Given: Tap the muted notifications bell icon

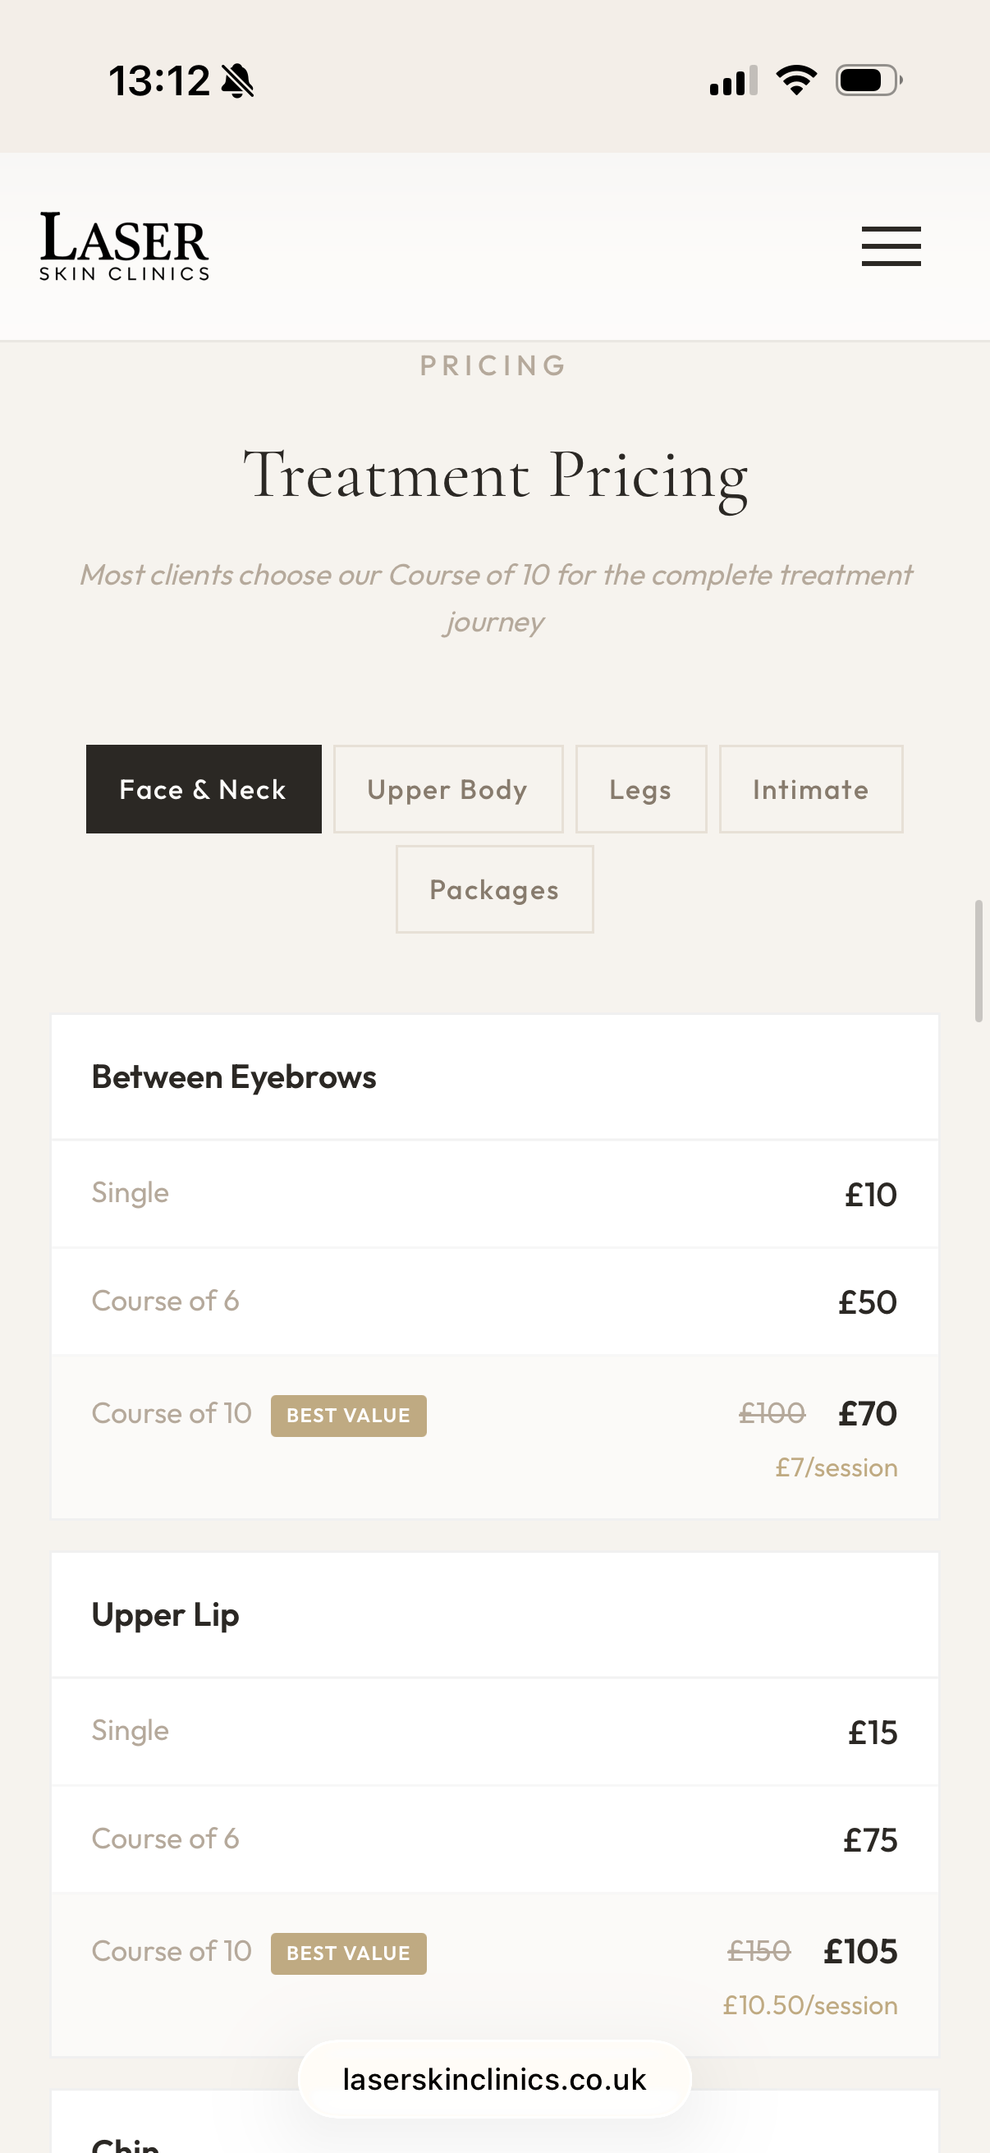Looking at the screenshot, I should pyautogui.click(x=236, y=80).
